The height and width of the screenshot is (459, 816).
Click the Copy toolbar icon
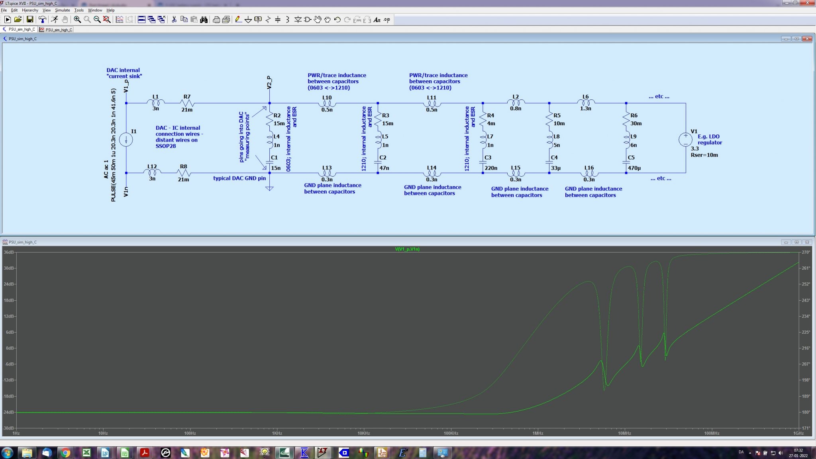[184, 19]
